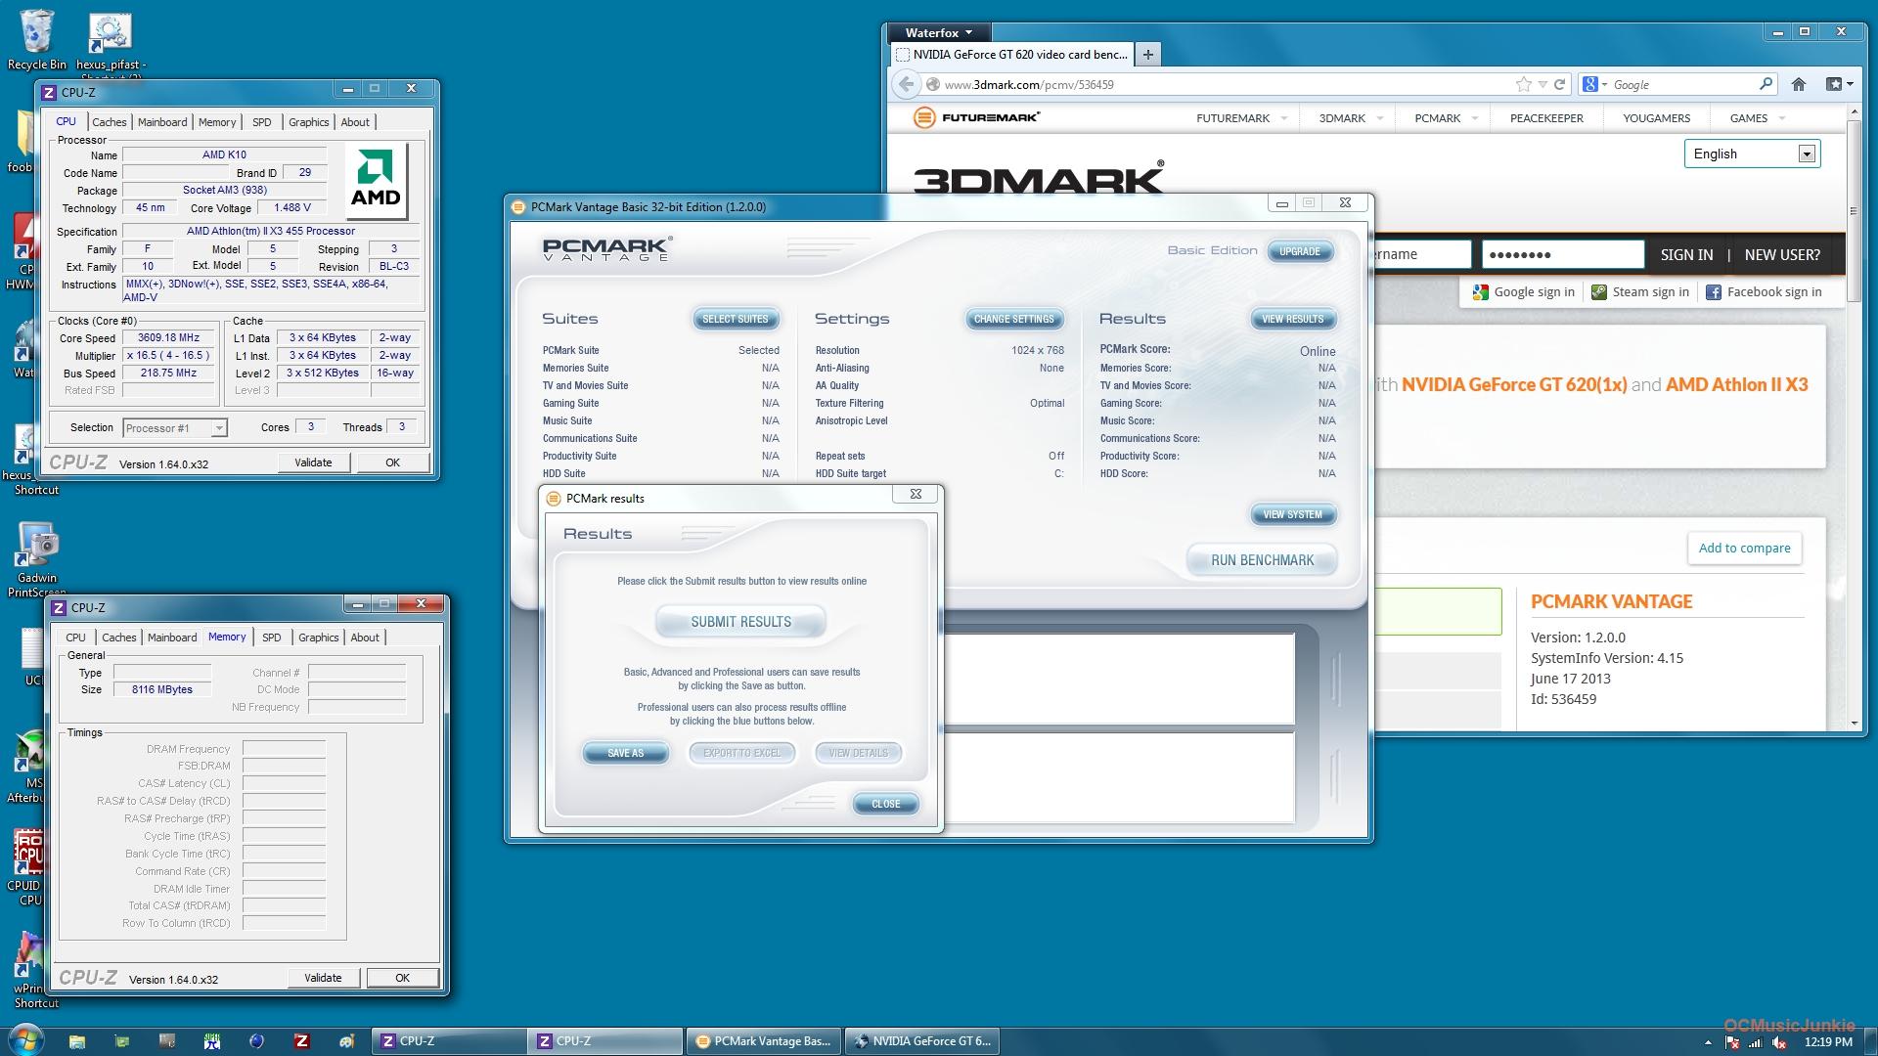Click the volume tray icon
This screenshot has height=1056, width=1878.
(x=1780, y=1042)
